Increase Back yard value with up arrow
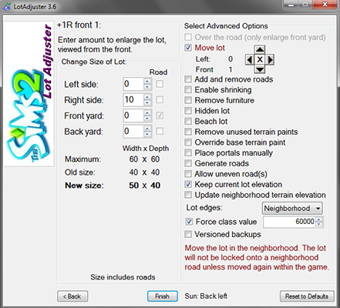Viewport: 340px width, 308px height. pyautogui.click(x=147, y=129)
